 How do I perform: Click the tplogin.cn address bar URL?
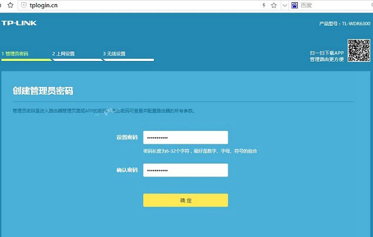click(44, 5)
